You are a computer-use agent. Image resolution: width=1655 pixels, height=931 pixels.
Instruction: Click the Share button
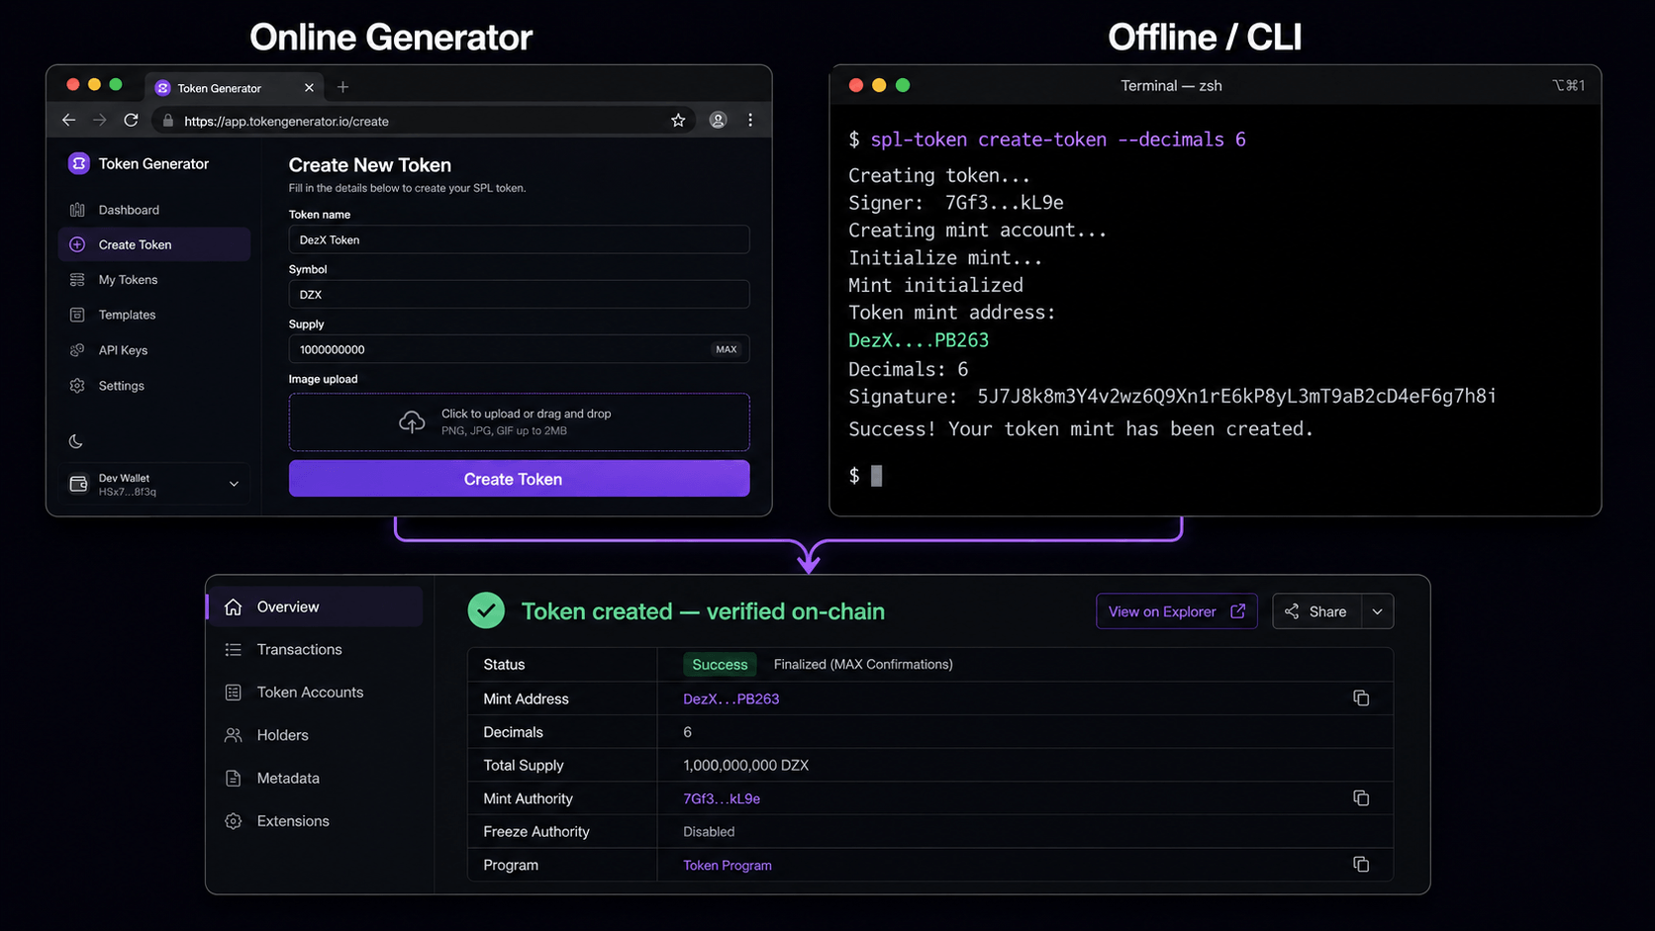(x=1316, y=611)
